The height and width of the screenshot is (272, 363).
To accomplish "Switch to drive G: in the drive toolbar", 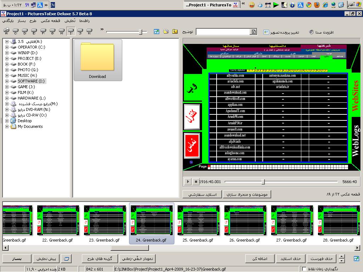I will [x=52, y=31].
